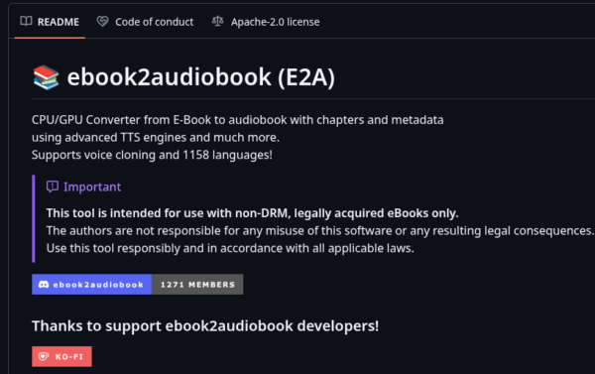The height and width of the screenshot is (374, 595).
Task: Open the KO-FI support badge
Action: 61,356
